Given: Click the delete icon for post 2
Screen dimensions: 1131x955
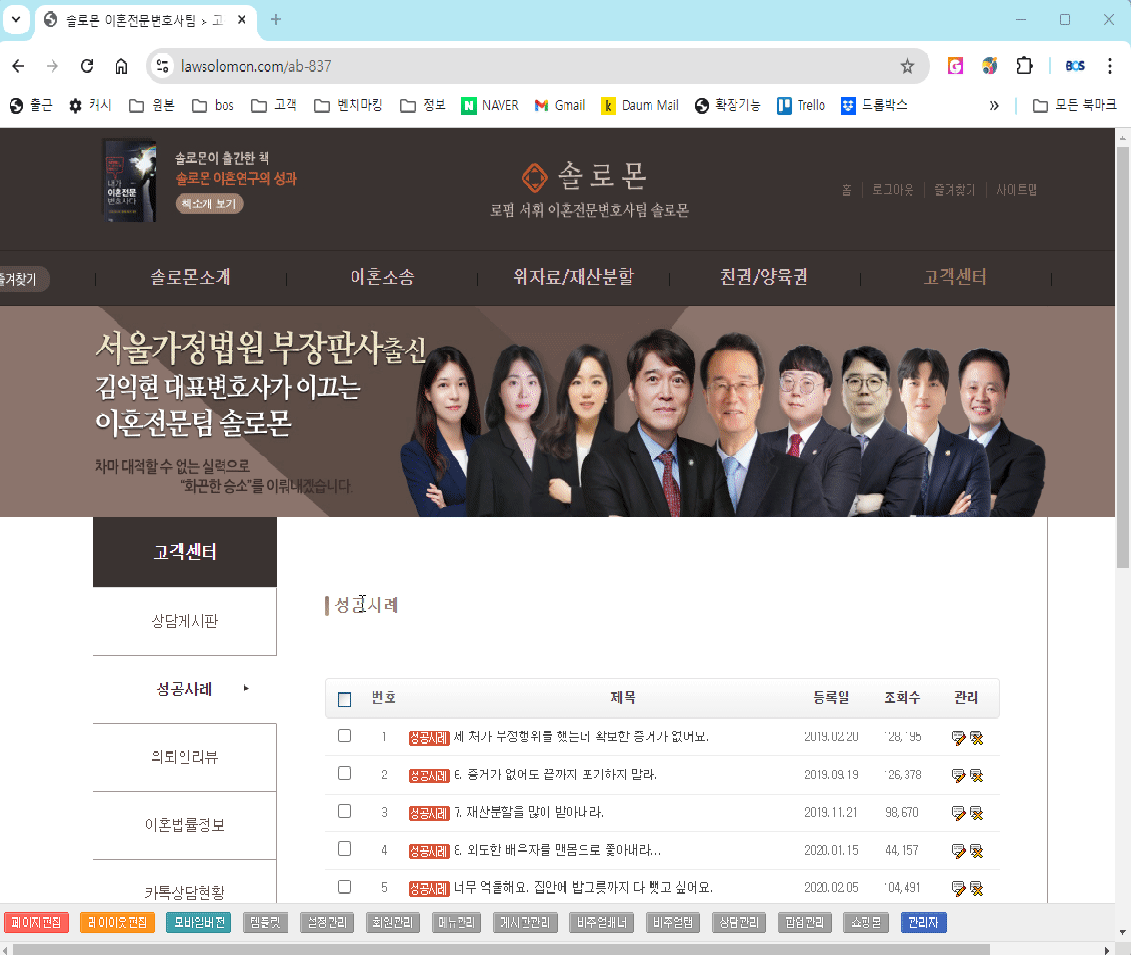Looking at the screenshot, I should pos(976,775).
